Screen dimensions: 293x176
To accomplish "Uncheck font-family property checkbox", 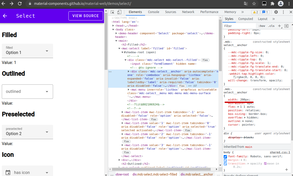I will tap(225, 157).
